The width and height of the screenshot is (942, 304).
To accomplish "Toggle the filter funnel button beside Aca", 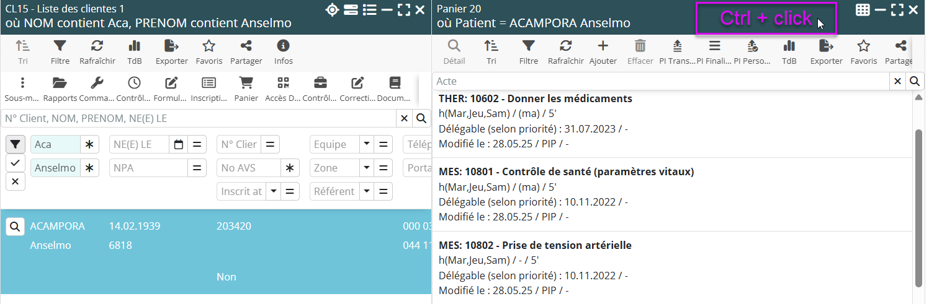I will coord(16,144).
